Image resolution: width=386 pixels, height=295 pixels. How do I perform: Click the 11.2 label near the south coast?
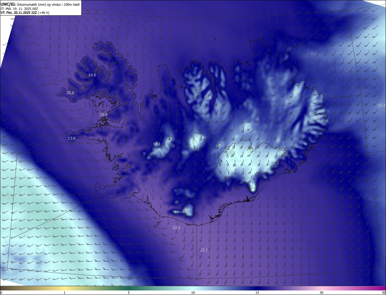[186, 211]
